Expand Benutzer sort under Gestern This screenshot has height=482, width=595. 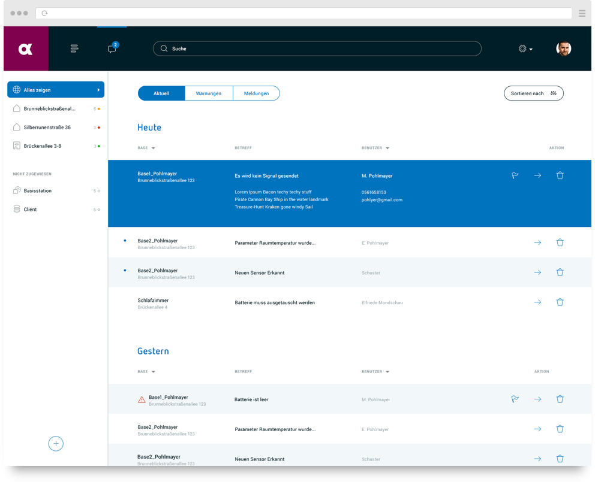375,372
